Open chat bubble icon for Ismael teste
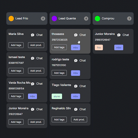This screenshot has width=138, height=138. pyautogui.click(x=32, y=58)
